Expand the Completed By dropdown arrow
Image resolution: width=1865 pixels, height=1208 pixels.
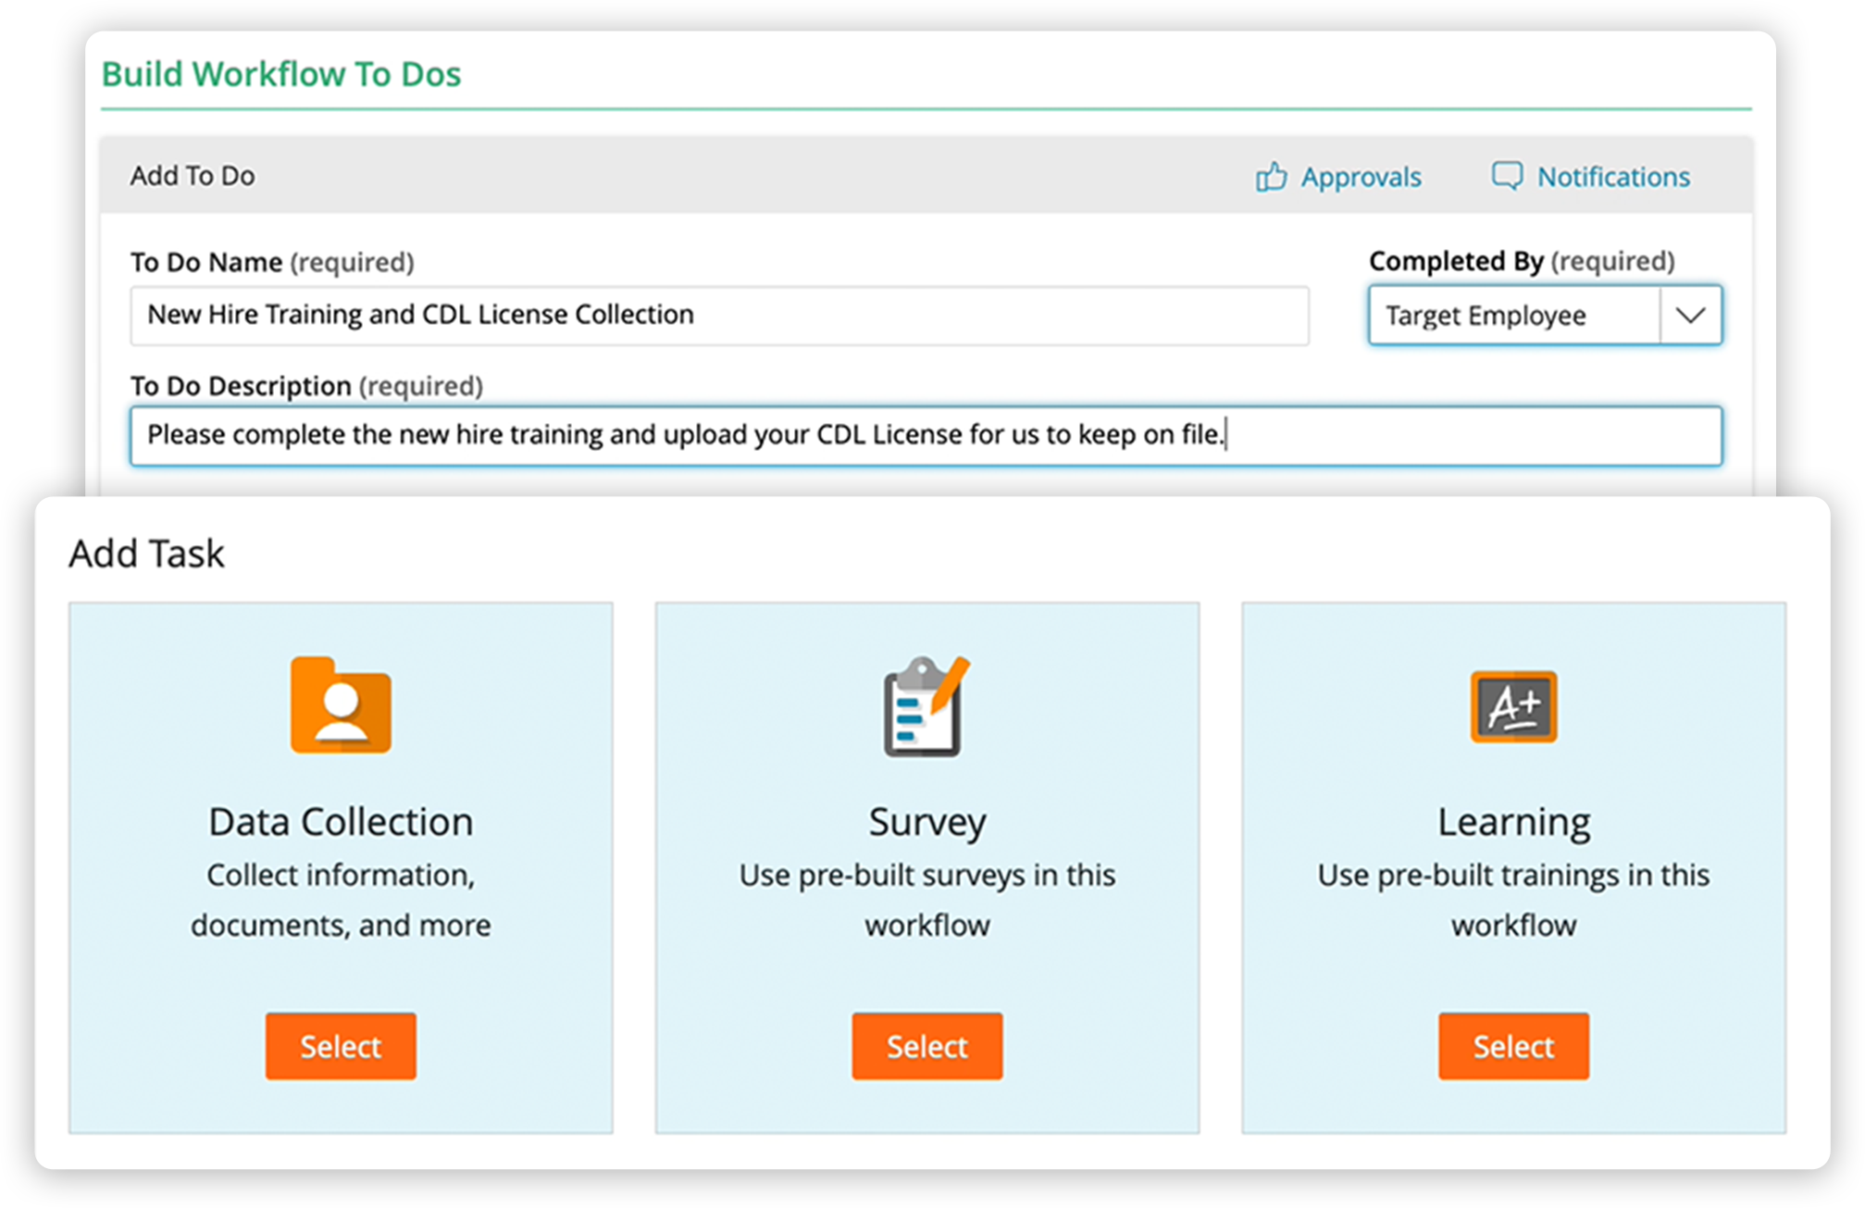click(x=1690, y=316)
